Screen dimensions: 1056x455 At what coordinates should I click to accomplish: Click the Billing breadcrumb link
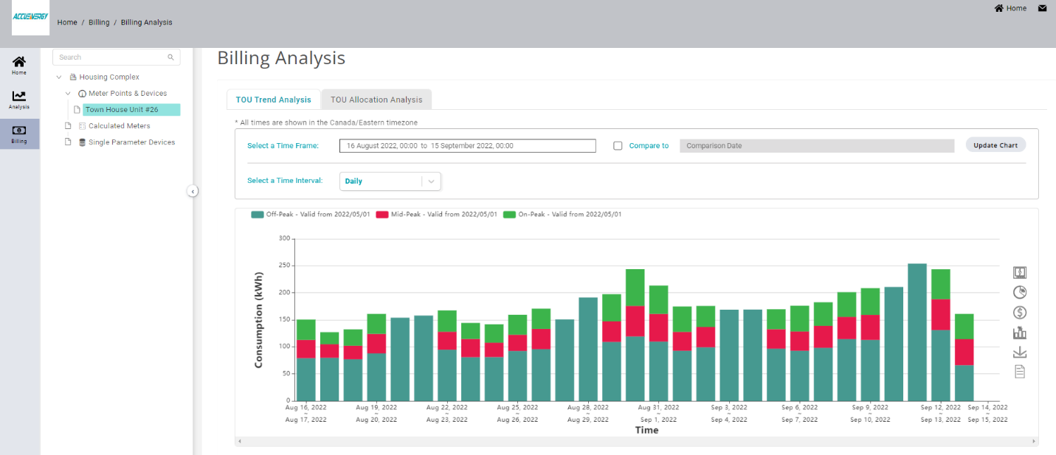(x=99, y=22)
